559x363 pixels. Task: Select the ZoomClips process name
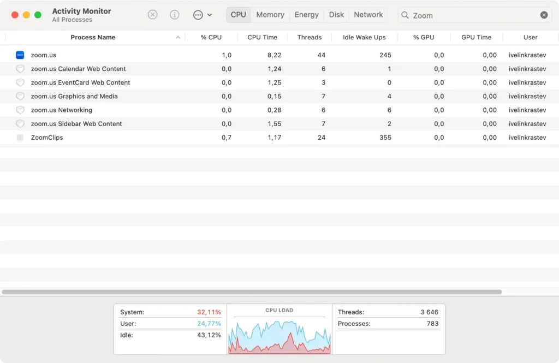(x=47, y=138)
